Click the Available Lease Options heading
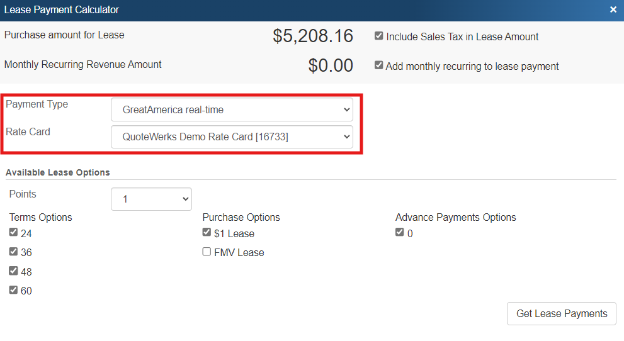This screenshot has width=624, height=341. [57, 172]
